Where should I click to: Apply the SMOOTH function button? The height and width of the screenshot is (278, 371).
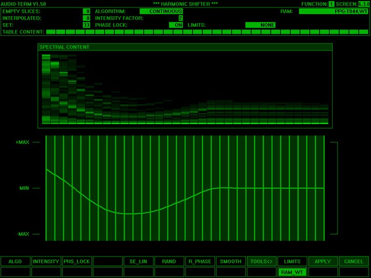pyautogui.click(x=231, y=261)
